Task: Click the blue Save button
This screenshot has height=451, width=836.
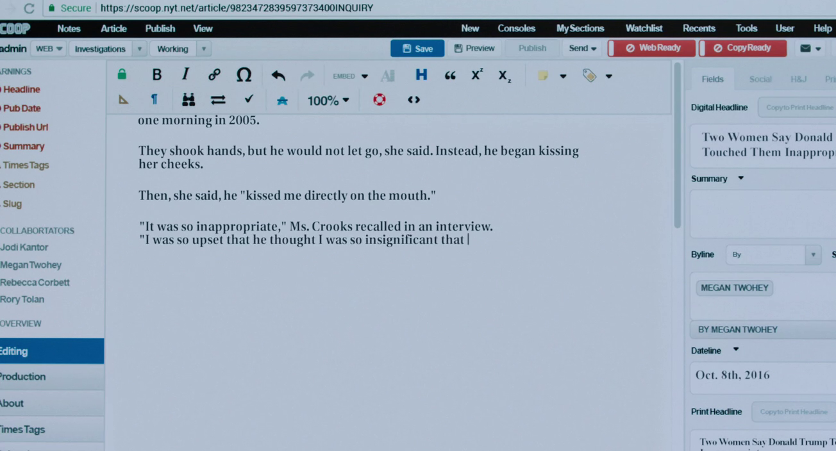Action: [417, 49]
